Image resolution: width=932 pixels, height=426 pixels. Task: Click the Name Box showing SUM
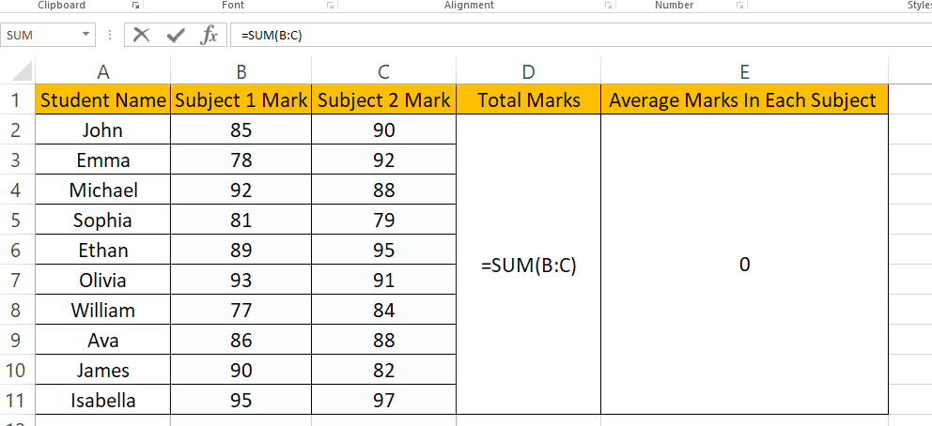(42, 36)
